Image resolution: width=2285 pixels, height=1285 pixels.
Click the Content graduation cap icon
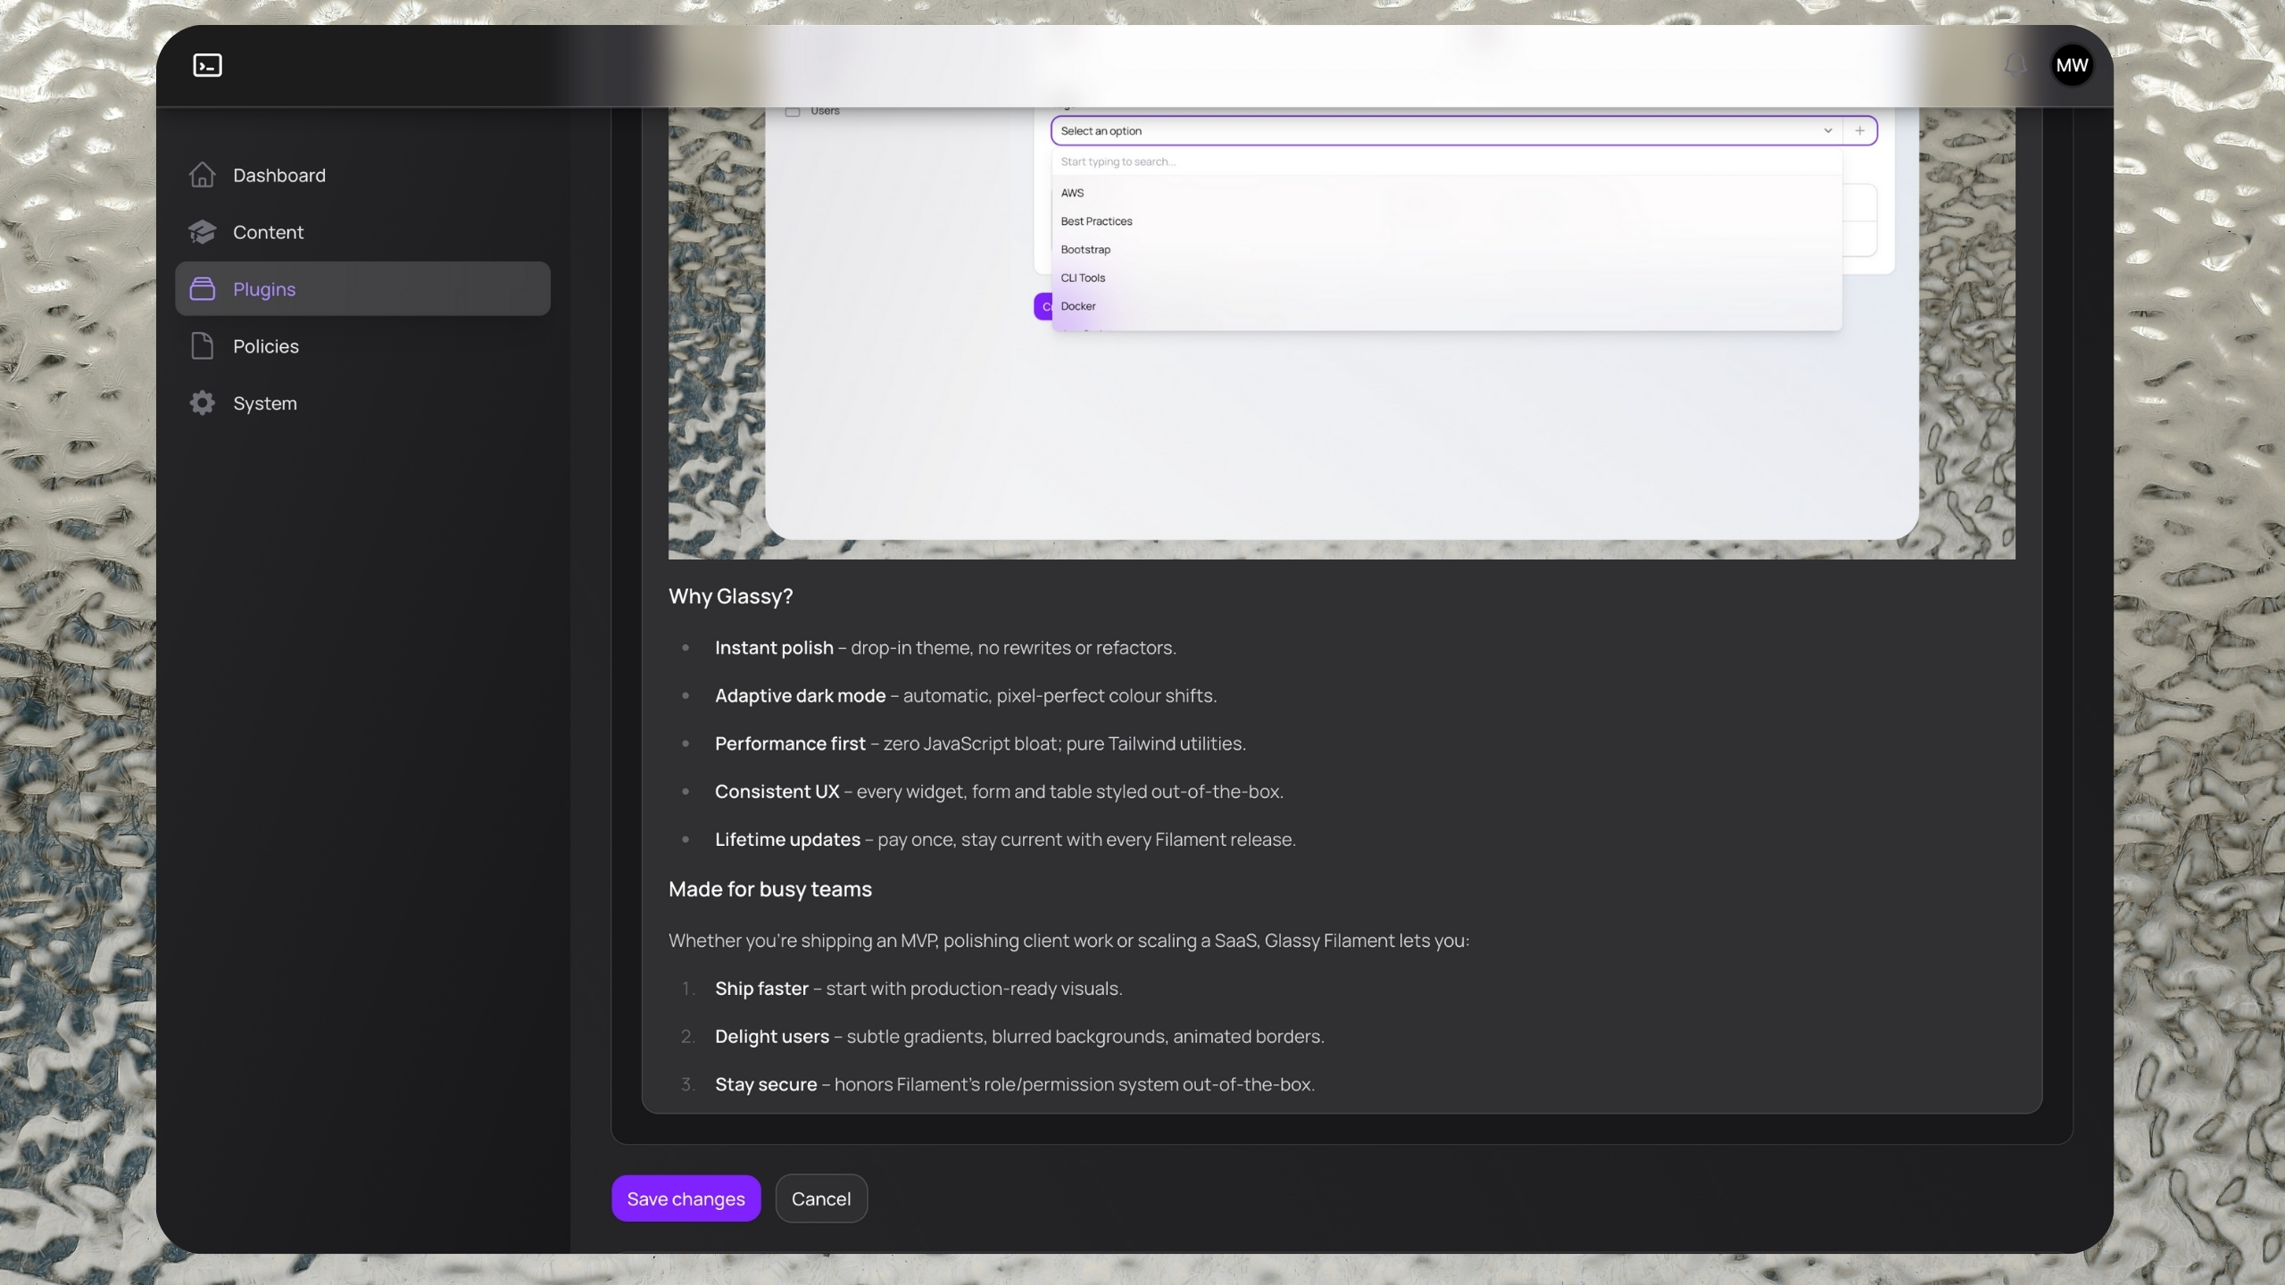click(203, 232)
